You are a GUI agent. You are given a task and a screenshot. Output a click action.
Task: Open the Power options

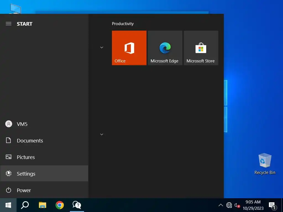click(x=44, y=190)
